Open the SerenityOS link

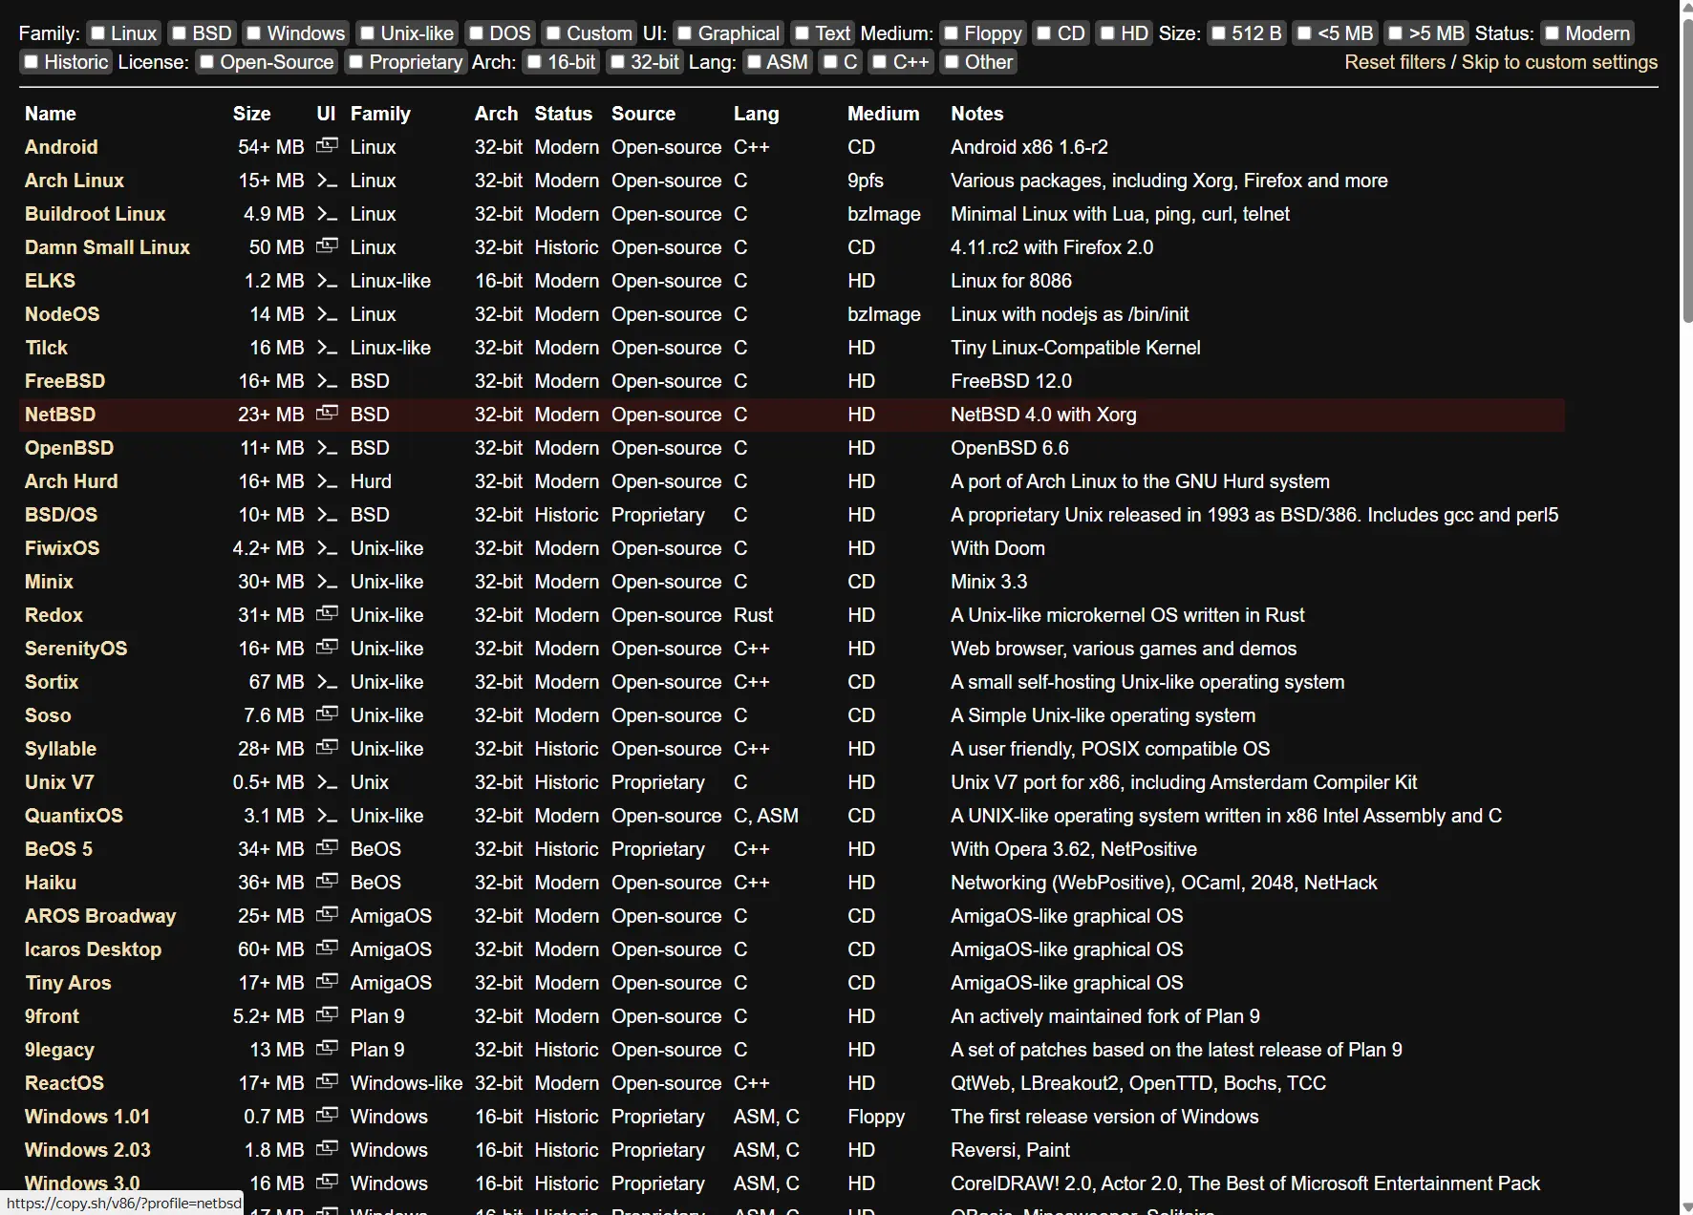tap(75, 649)
